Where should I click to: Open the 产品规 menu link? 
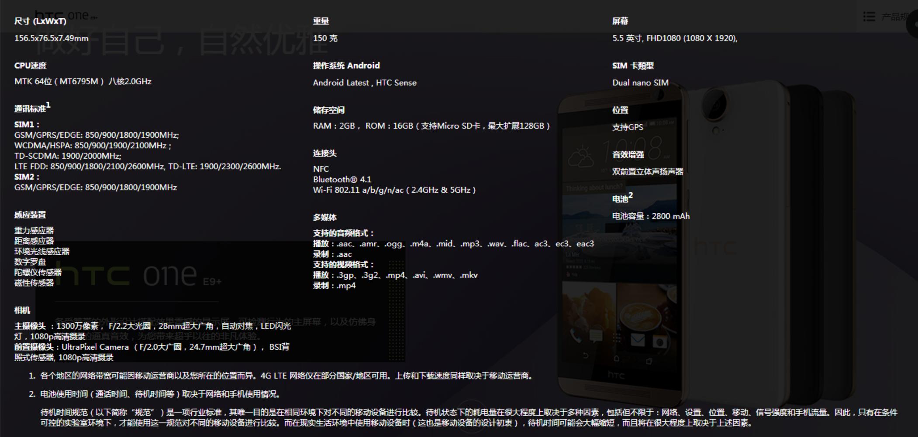click(x=895, y=17)
